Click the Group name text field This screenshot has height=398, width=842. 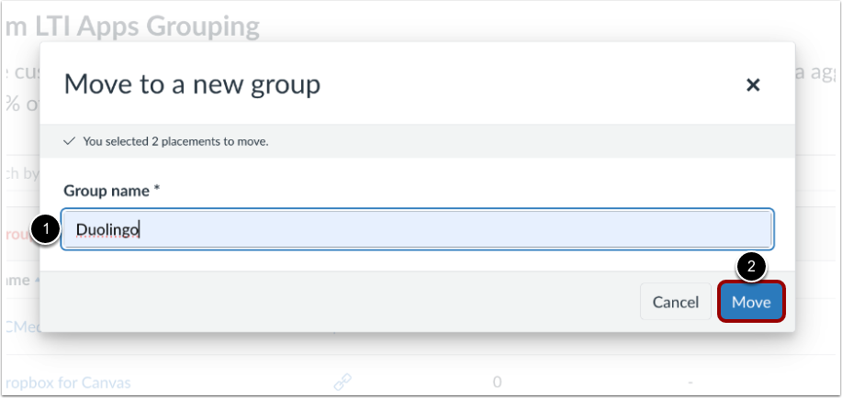pyautogui.click(x=417, y=229)
